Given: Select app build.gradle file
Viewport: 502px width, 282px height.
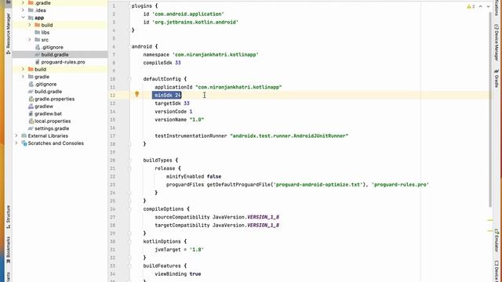Looking at the screenshot, I should click(x=55, y=55).
